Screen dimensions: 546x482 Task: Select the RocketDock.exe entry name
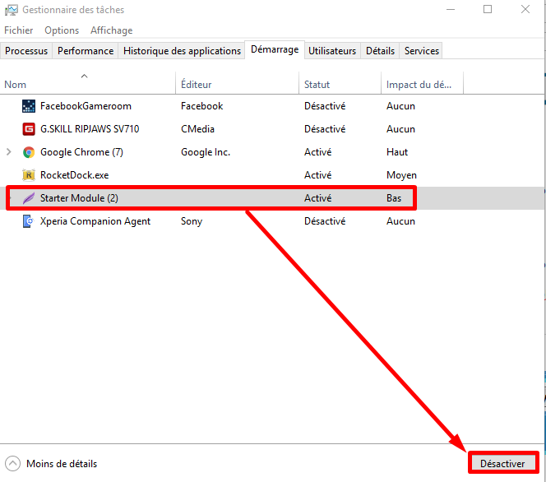(74, 175)
